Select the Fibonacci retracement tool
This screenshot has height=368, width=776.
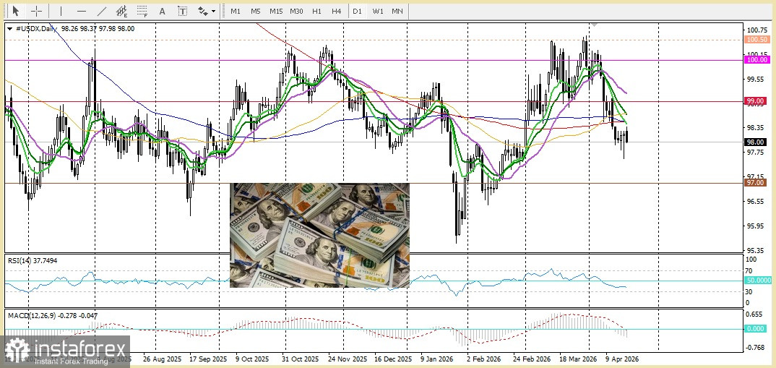(142, 12)
